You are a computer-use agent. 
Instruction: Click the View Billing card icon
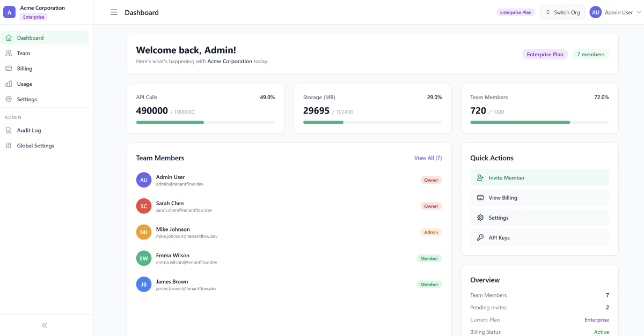coord(480,197)
